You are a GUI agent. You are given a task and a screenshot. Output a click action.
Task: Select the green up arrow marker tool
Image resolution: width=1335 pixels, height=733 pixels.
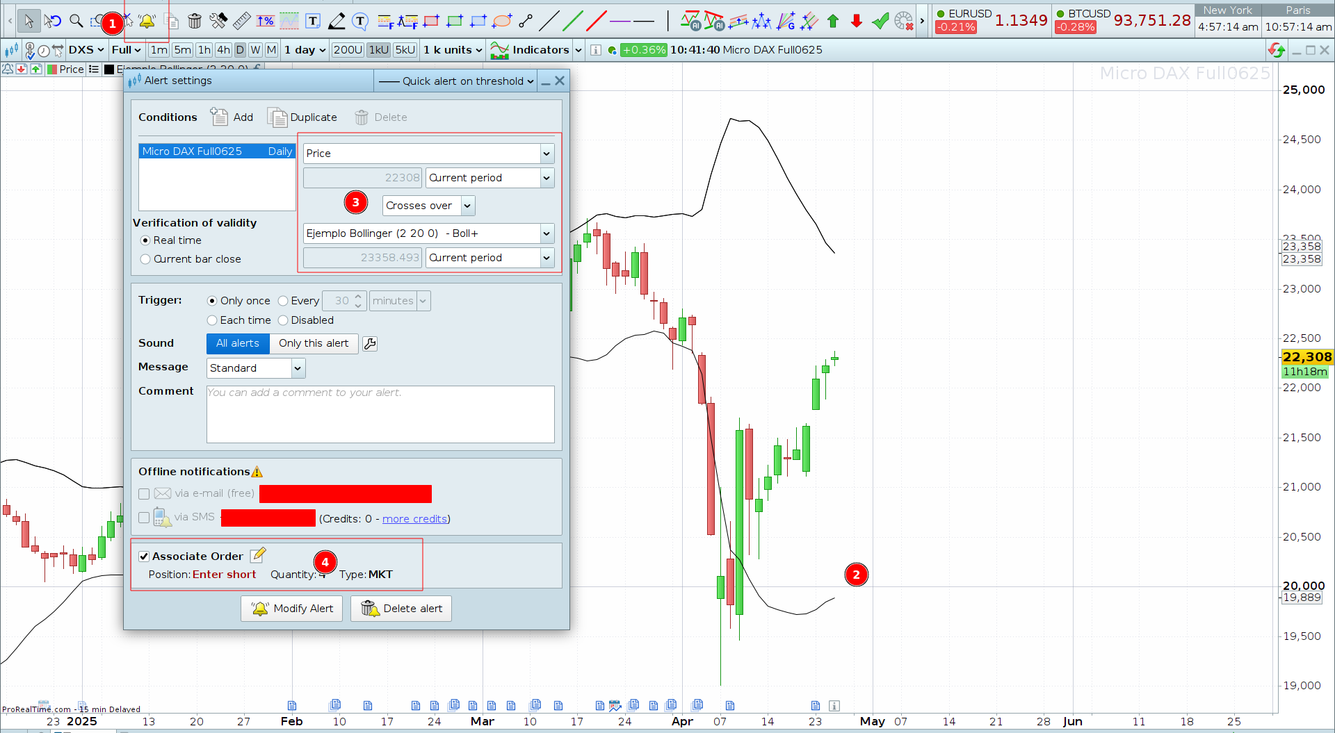(833, 21)
